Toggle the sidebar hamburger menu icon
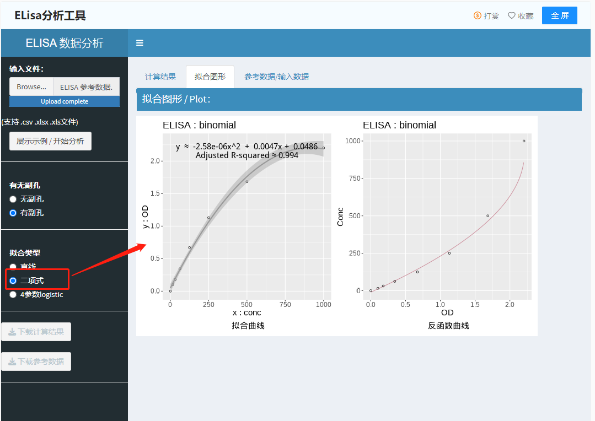 point(140,43)
